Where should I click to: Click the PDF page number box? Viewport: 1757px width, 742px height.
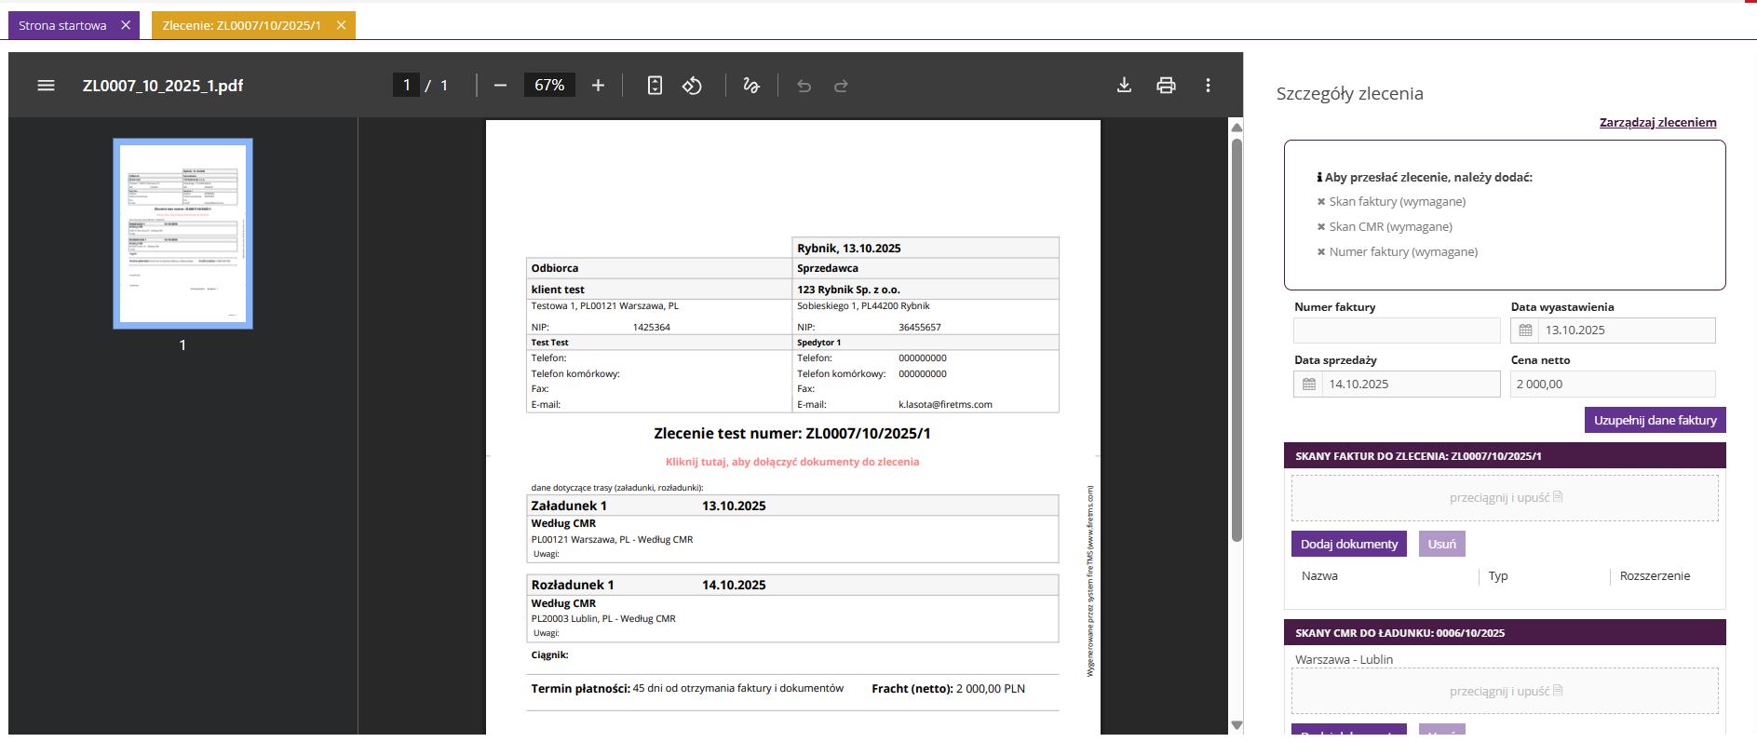coord(406,86)
